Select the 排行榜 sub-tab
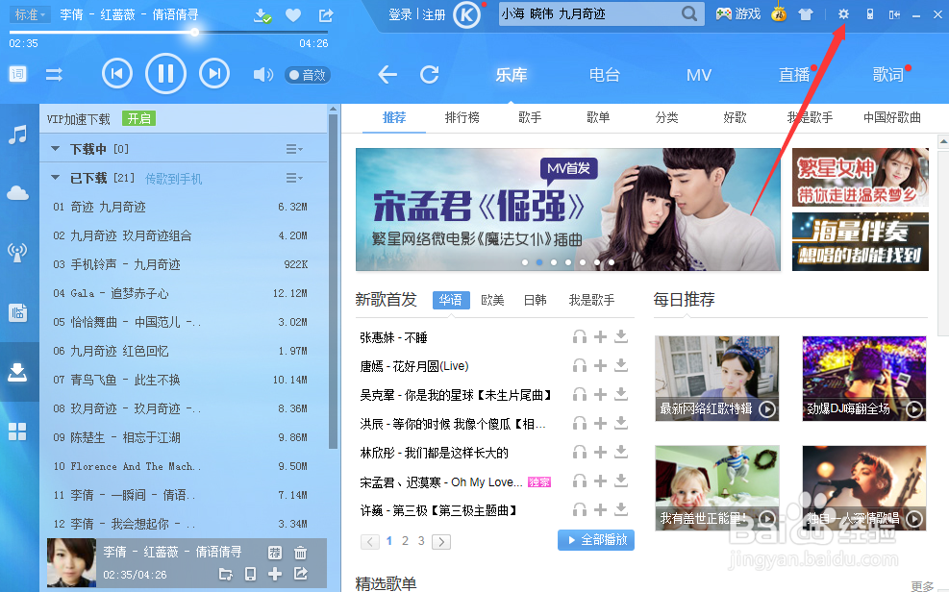This screenshot has height=592, width=949. point(462,117)
